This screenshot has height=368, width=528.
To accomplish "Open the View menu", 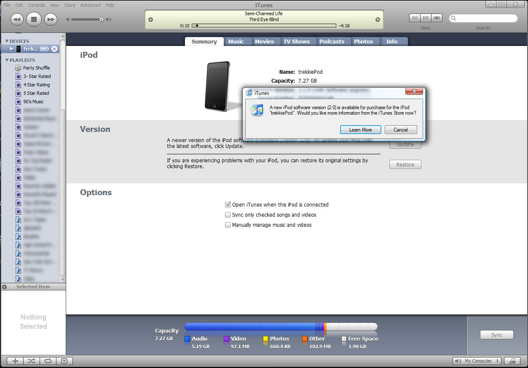I will [x=54, y=5].
